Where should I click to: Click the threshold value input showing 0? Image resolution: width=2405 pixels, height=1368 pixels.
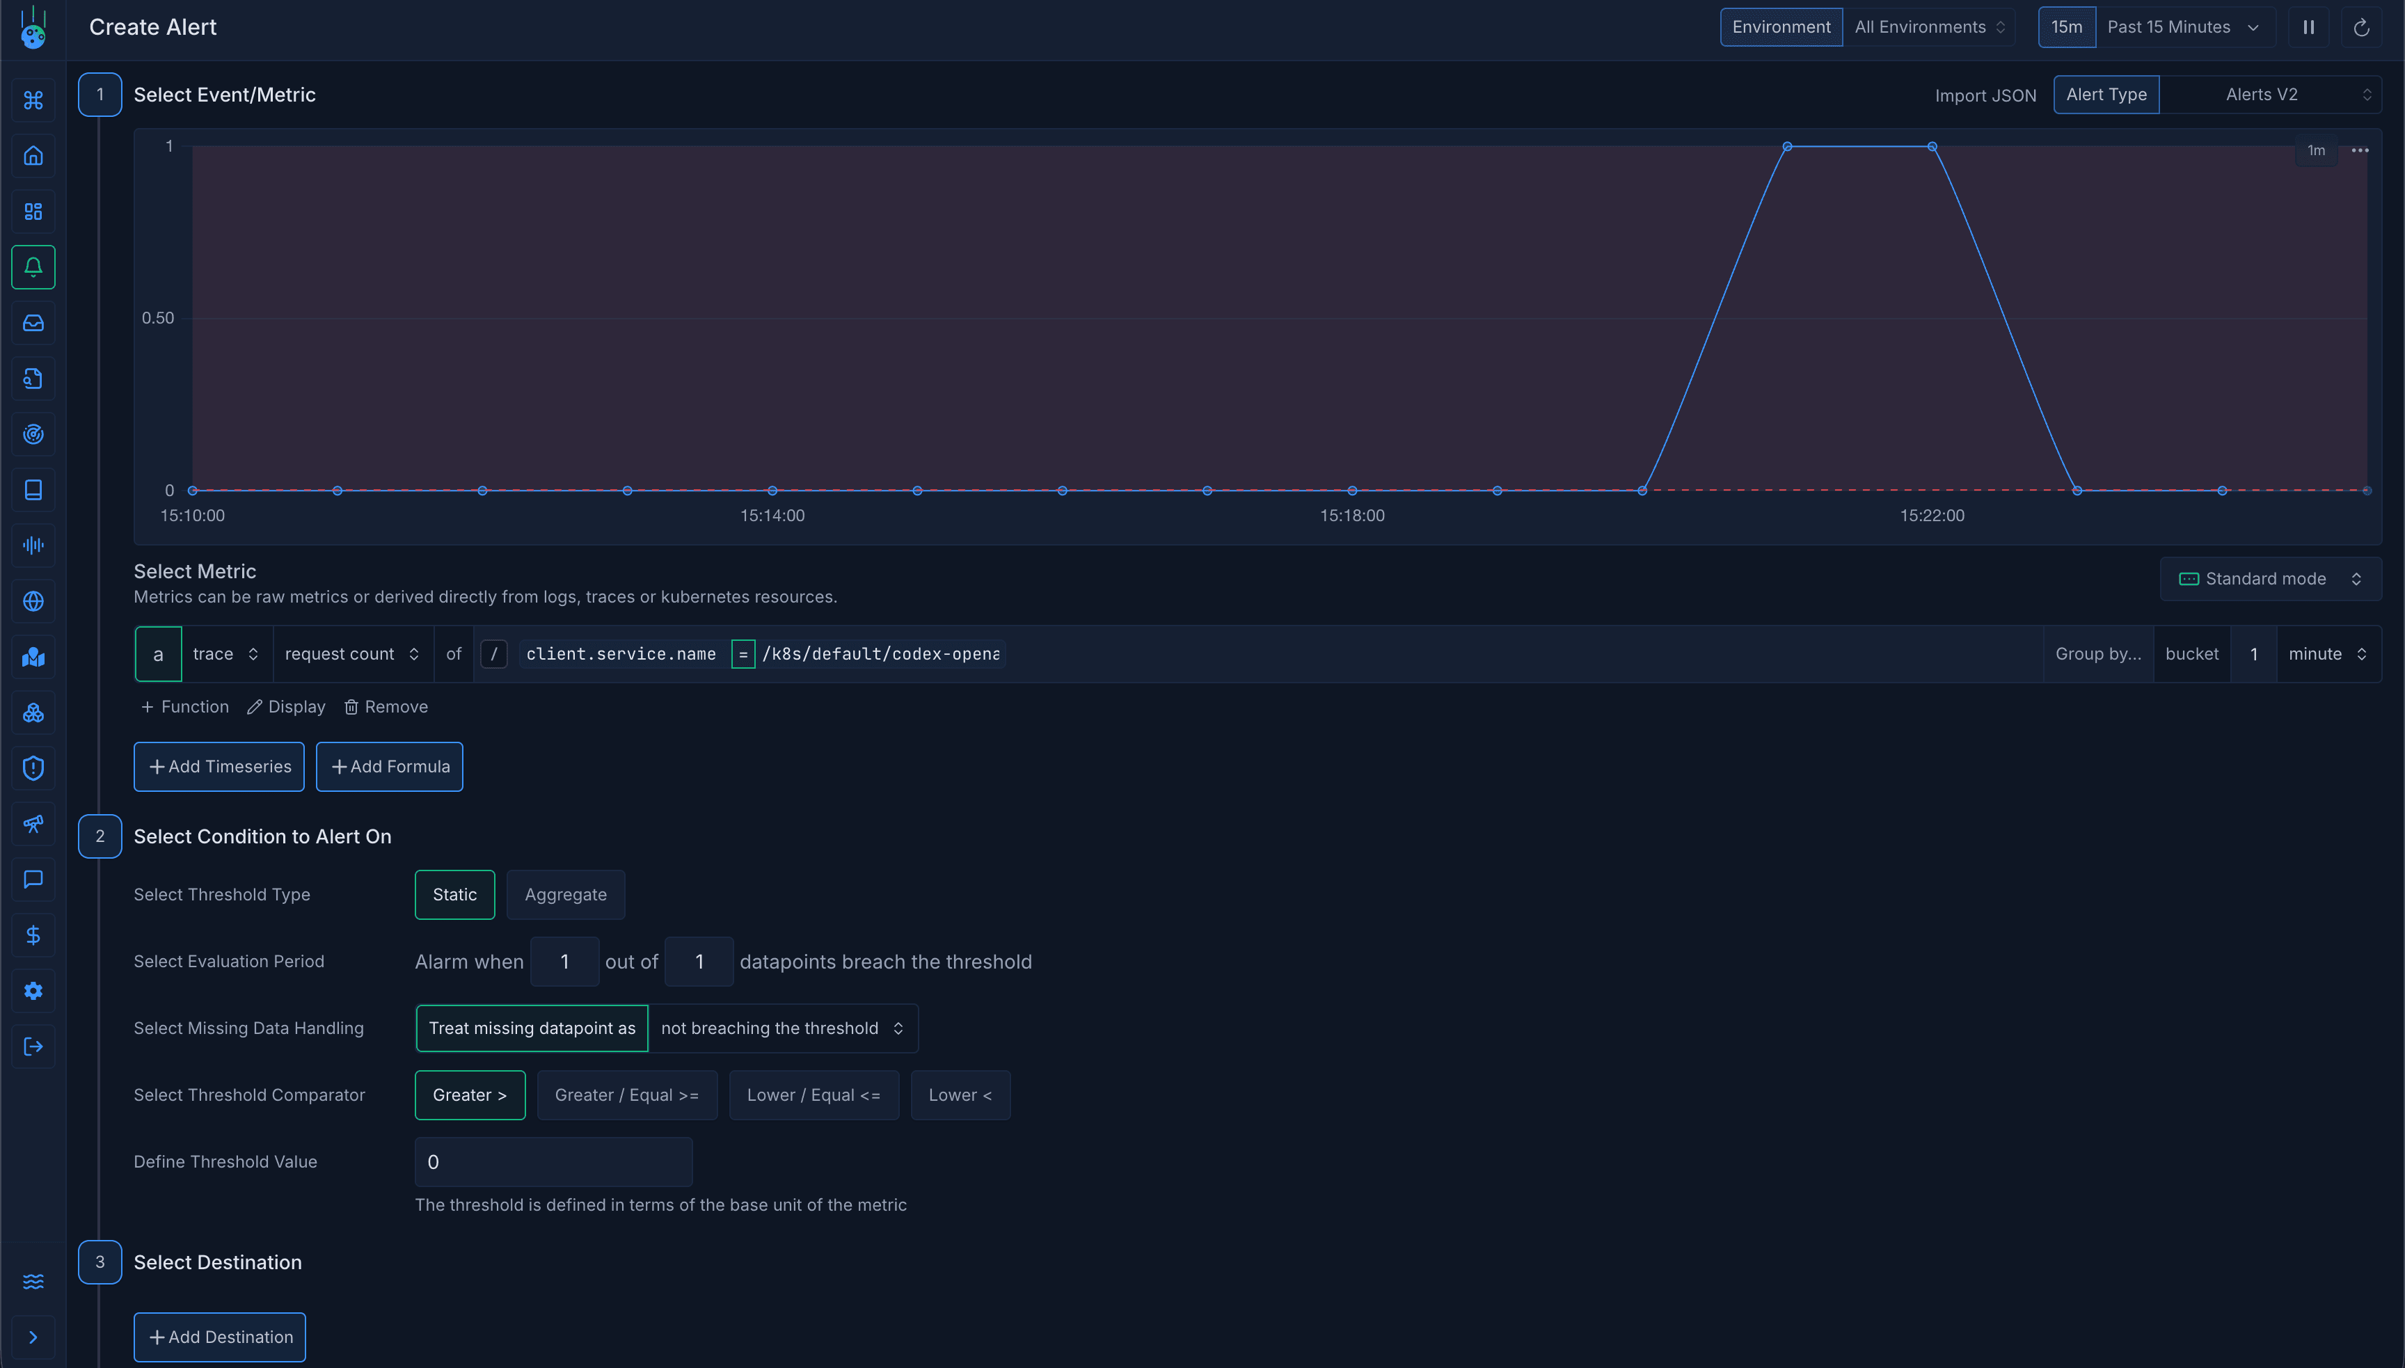pyautogui.click(x=553, y=1161)
